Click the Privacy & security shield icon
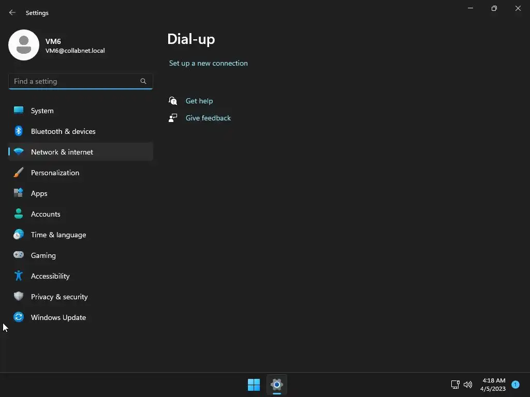Image resolution: width=530 pixels, height=397 pixels. pos(19,296)
